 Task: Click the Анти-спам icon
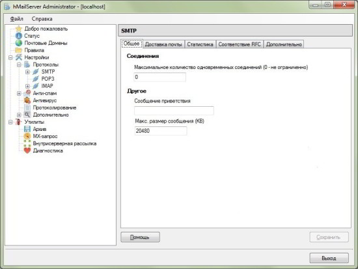pyautogui.click(x=27, y=93)
